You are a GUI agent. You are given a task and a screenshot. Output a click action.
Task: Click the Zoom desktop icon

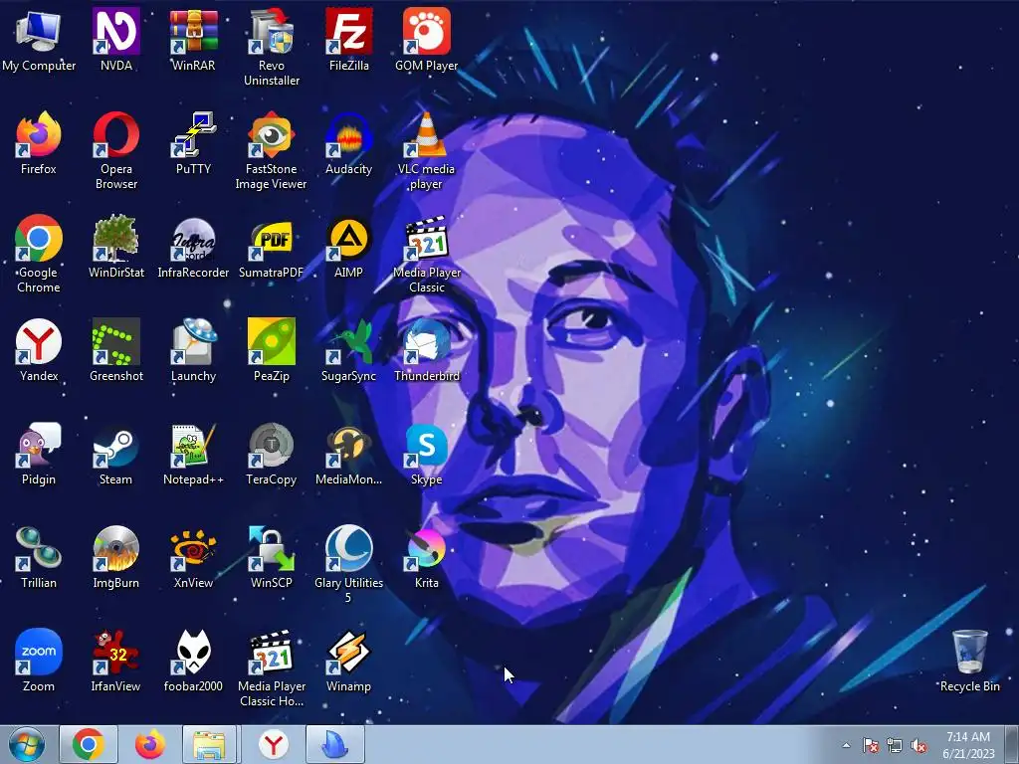coord(39,661)
